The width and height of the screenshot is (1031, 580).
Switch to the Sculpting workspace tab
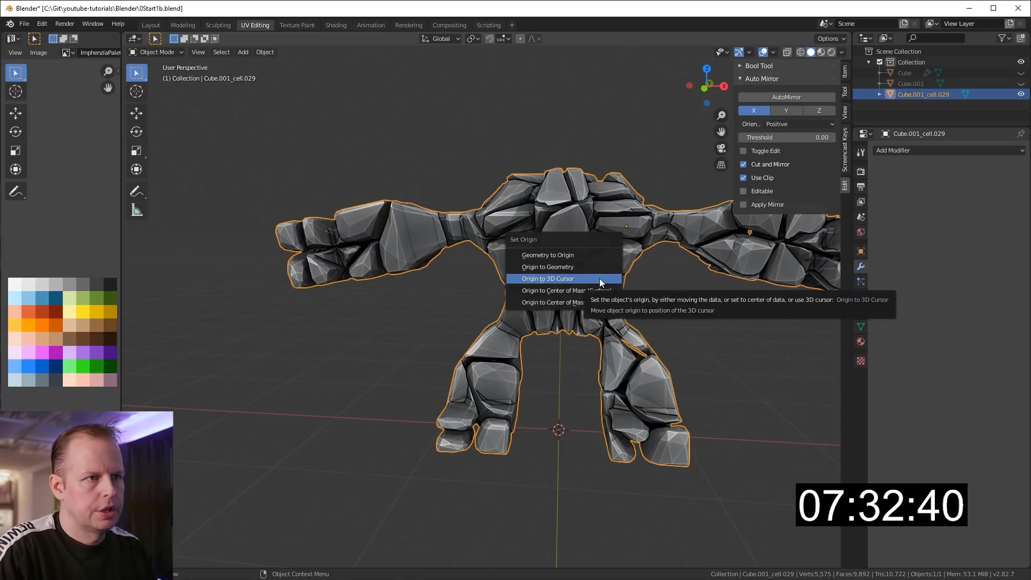click(217, 25)
